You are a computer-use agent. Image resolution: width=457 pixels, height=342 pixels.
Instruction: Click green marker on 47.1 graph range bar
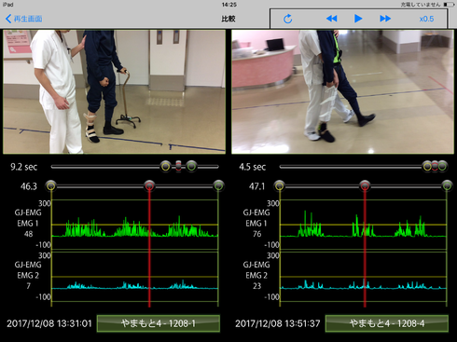(x=447, y=185)
